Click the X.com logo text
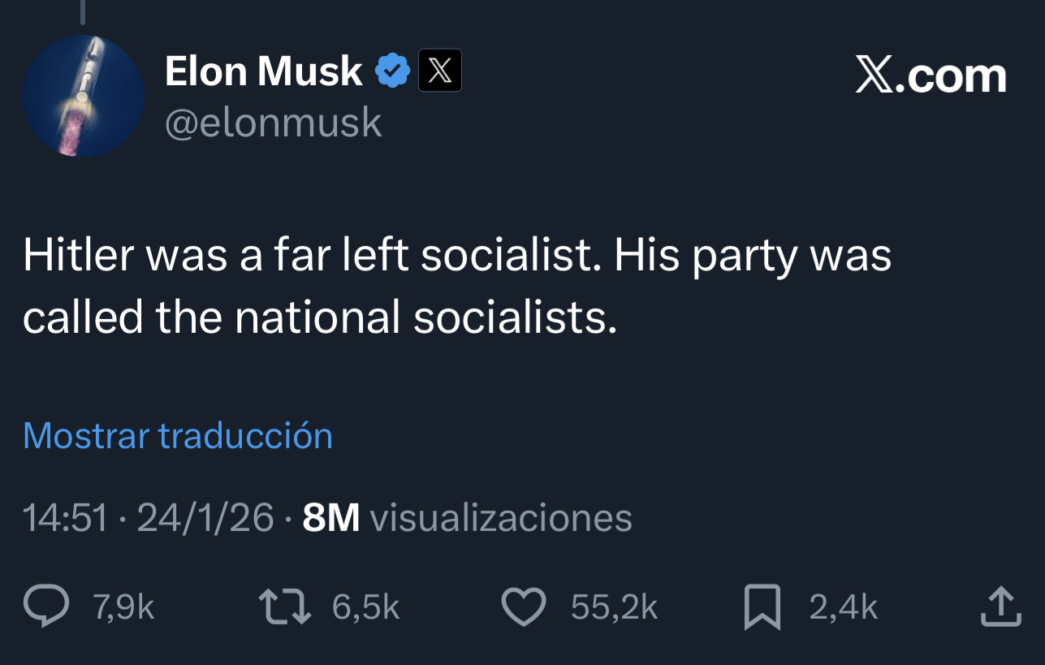This screenshot has width=1045, height=665. tap(931, 76)
